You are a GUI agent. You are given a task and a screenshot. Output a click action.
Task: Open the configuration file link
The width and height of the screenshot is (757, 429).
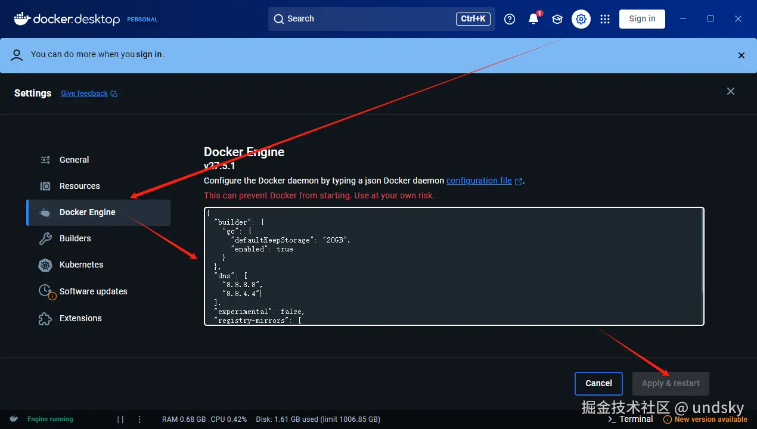point(479,181)
